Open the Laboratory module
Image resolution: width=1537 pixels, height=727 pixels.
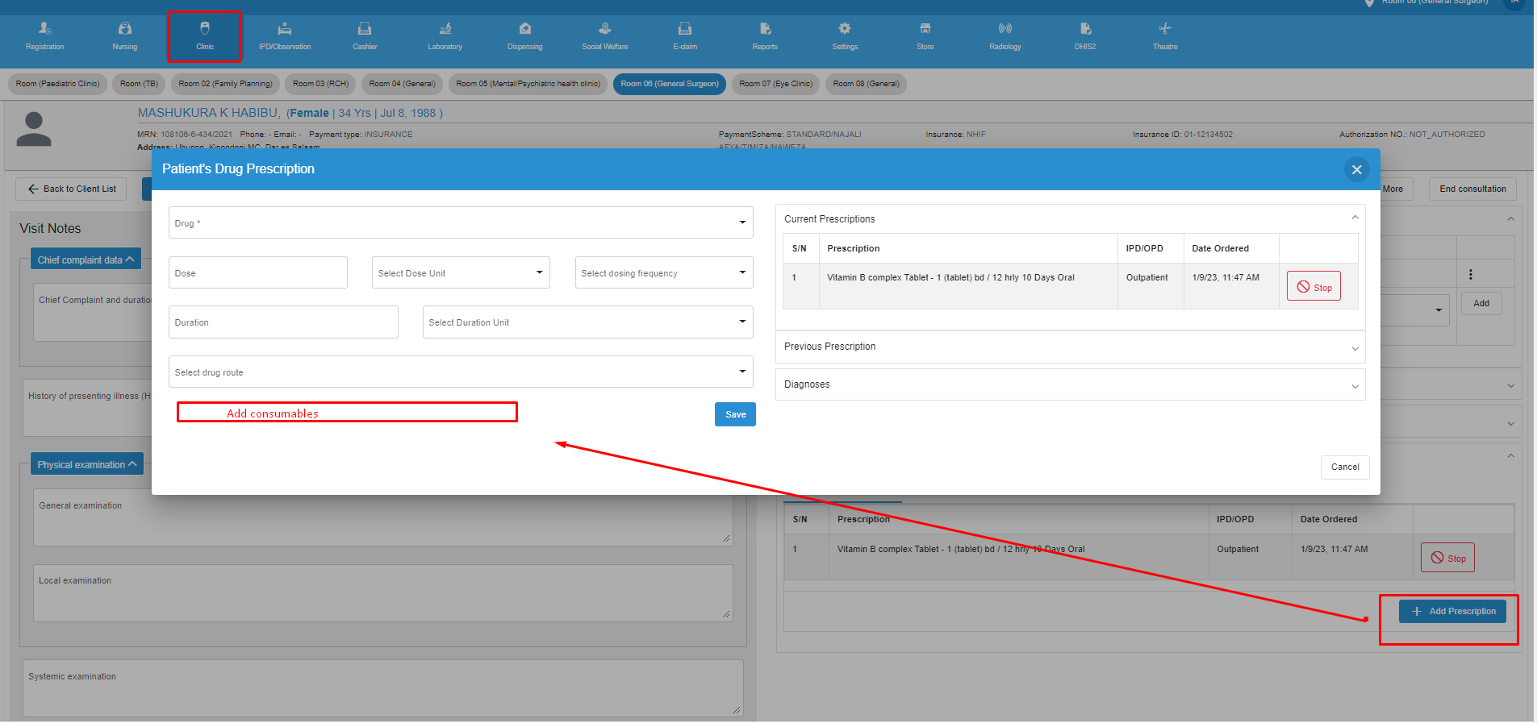point(444,36)
